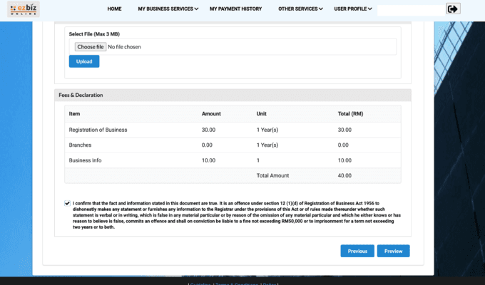Viewport: 485px width, 285px height.
Task: Click the blue Upload button
Action: (x=84, y=61)
